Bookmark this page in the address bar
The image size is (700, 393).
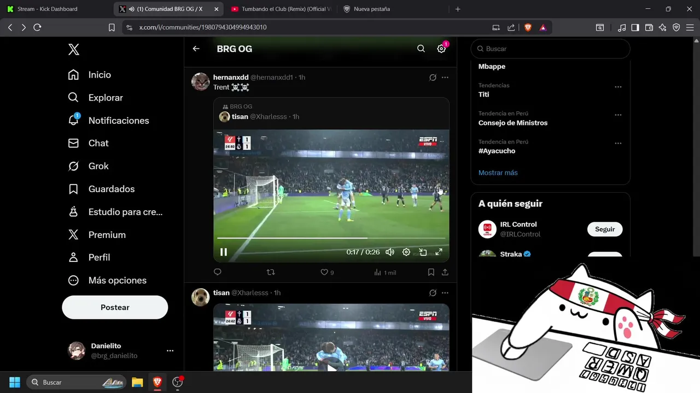(112, 27)
